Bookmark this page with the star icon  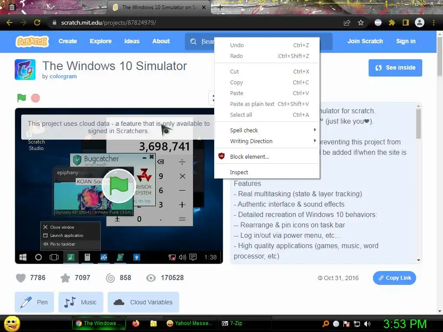pos(361,22)
